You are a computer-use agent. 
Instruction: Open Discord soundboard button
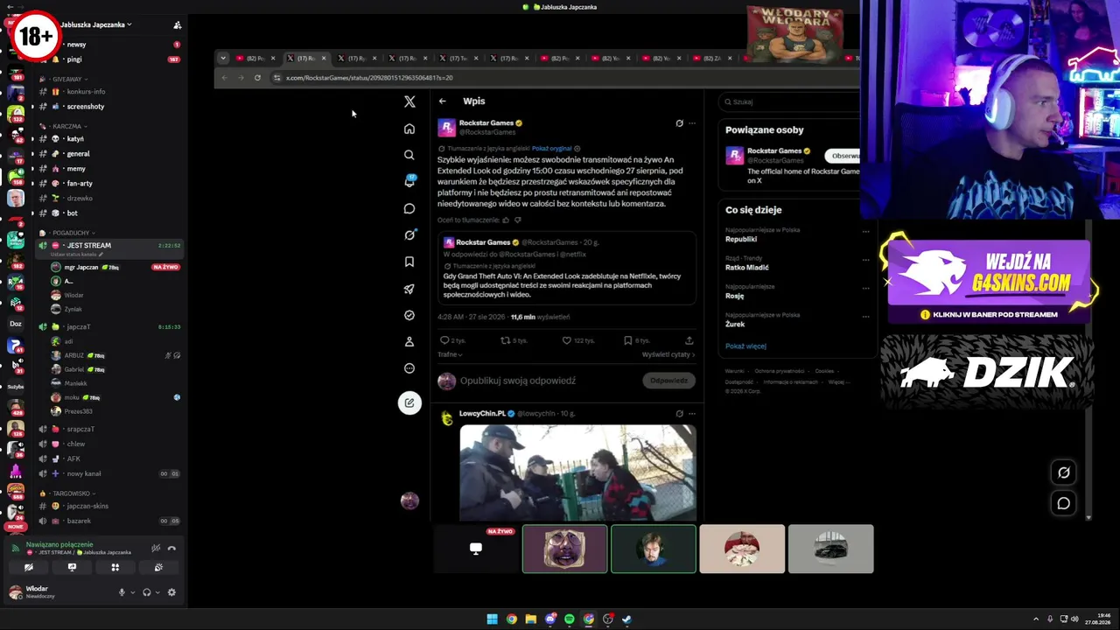(158, 567)
